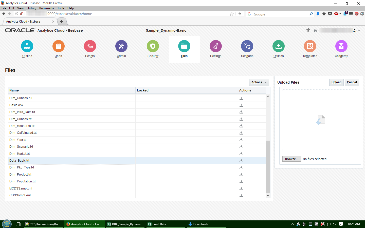Download the Dim_Pkg_Type.txt file
The height and width of the screenshot is (228, 365).
pyautogui.click(x=241, y=168)
